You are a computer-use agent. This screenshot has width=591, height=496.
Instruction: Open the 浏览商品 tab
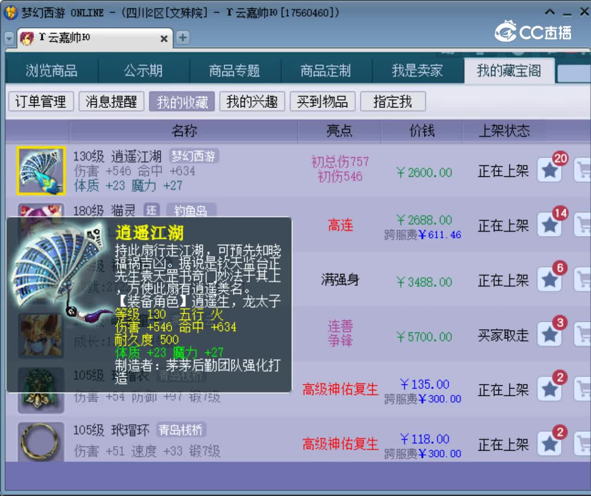[x=52, y=71]
